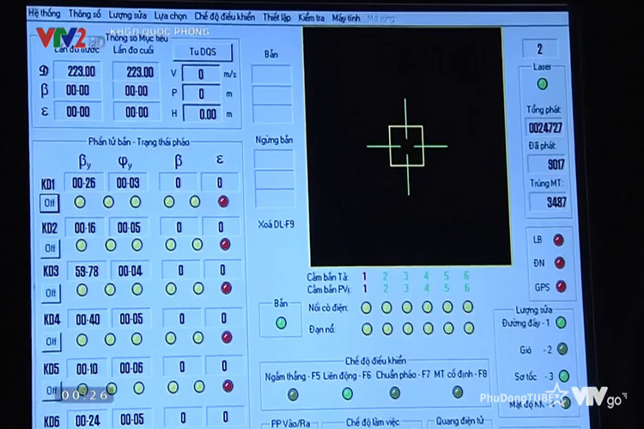644x429 pixels.
Task: Click the green Bắn indicator lamp
Action: (281, 323)
